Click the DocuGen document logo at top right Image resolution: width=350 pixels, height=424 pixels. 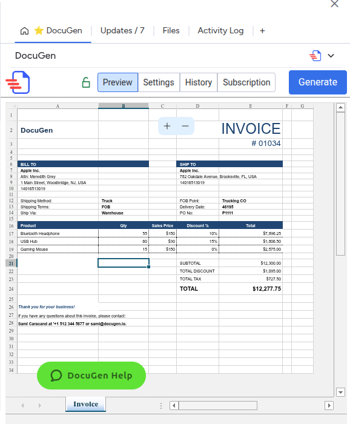[315, 56]
